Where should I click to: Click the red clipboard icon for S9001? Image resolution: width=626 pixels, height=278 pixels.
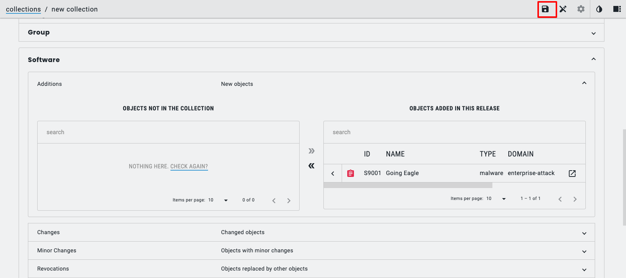351,173
